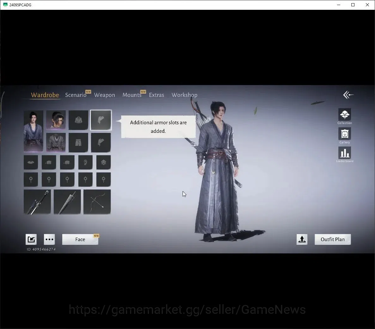This screenshot has width=375, height=329.
Task: Click the Face button
Action: [80, 239]
